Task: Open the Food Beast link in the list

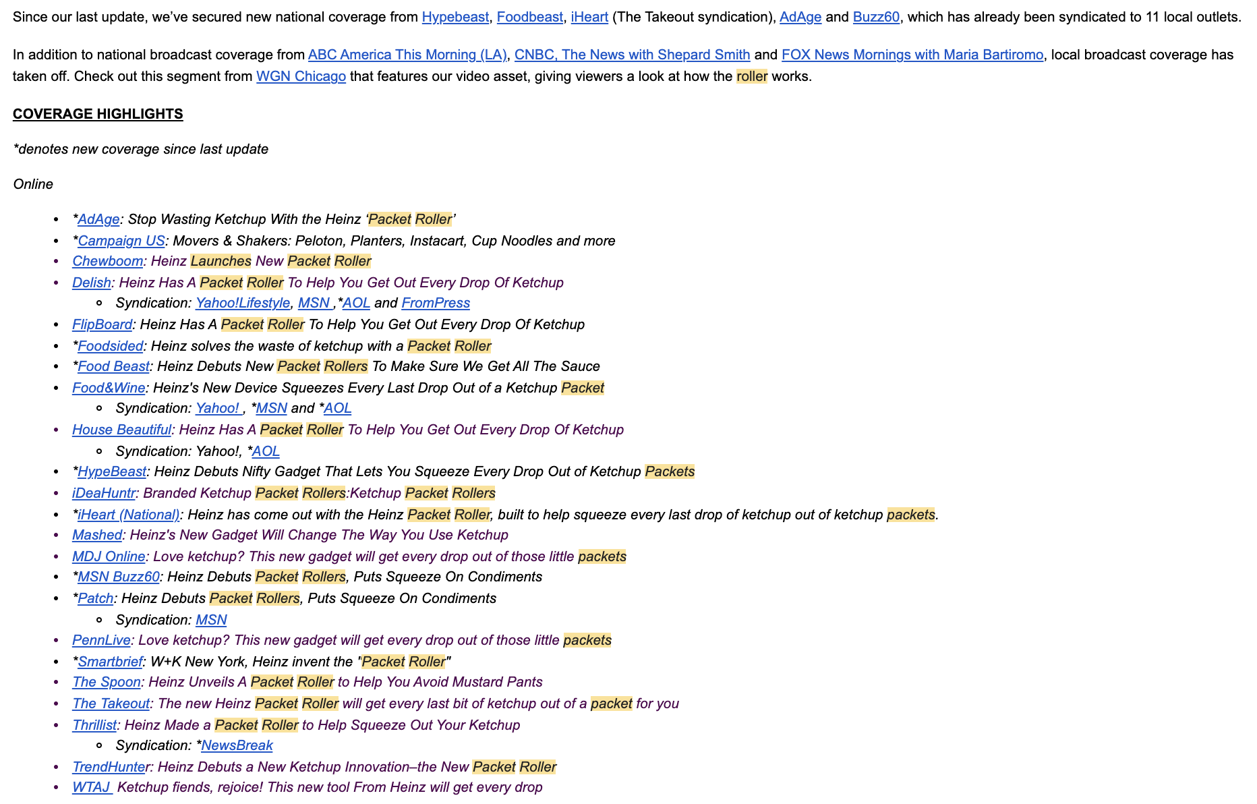Action: click(x=113, y=366)
